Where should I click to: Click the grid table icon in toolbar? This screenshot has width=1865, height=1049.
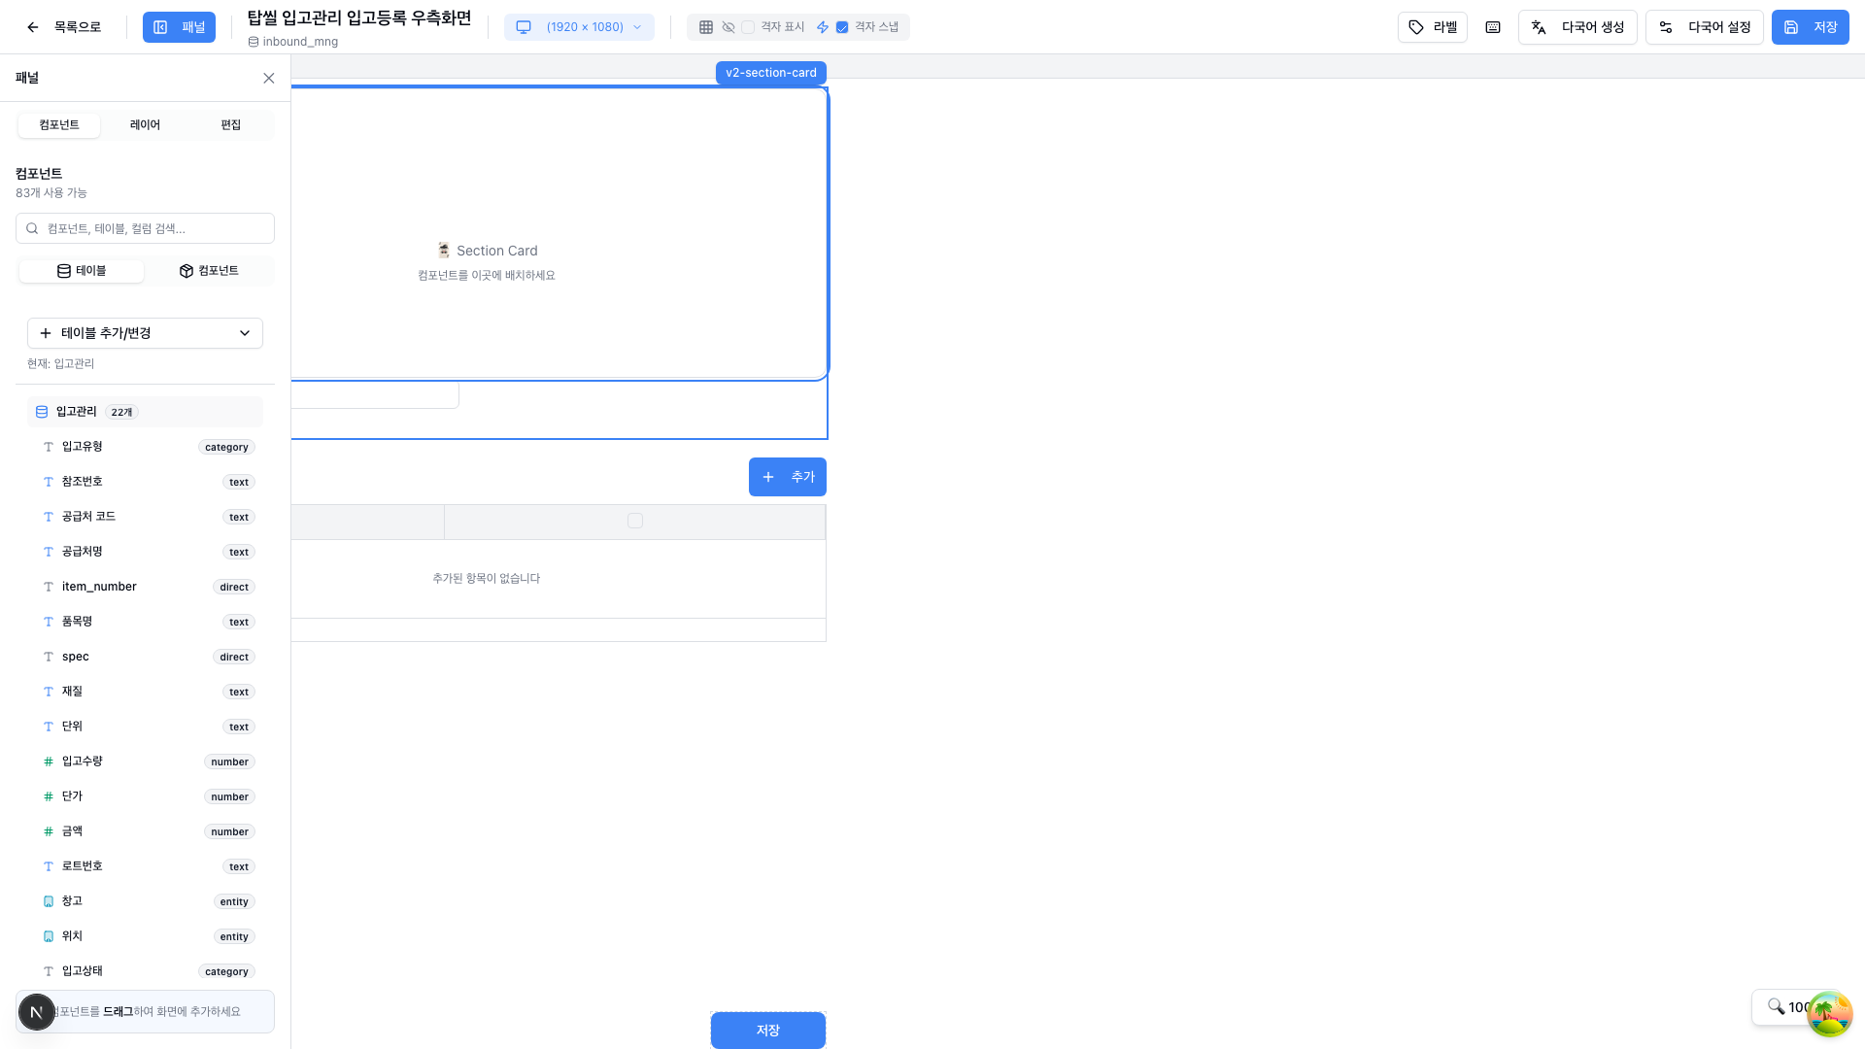706,27
